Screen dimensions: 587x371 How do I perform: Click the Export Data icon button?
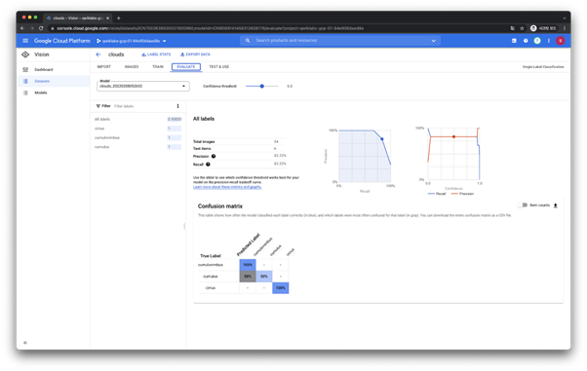click(x=182, y=55)
